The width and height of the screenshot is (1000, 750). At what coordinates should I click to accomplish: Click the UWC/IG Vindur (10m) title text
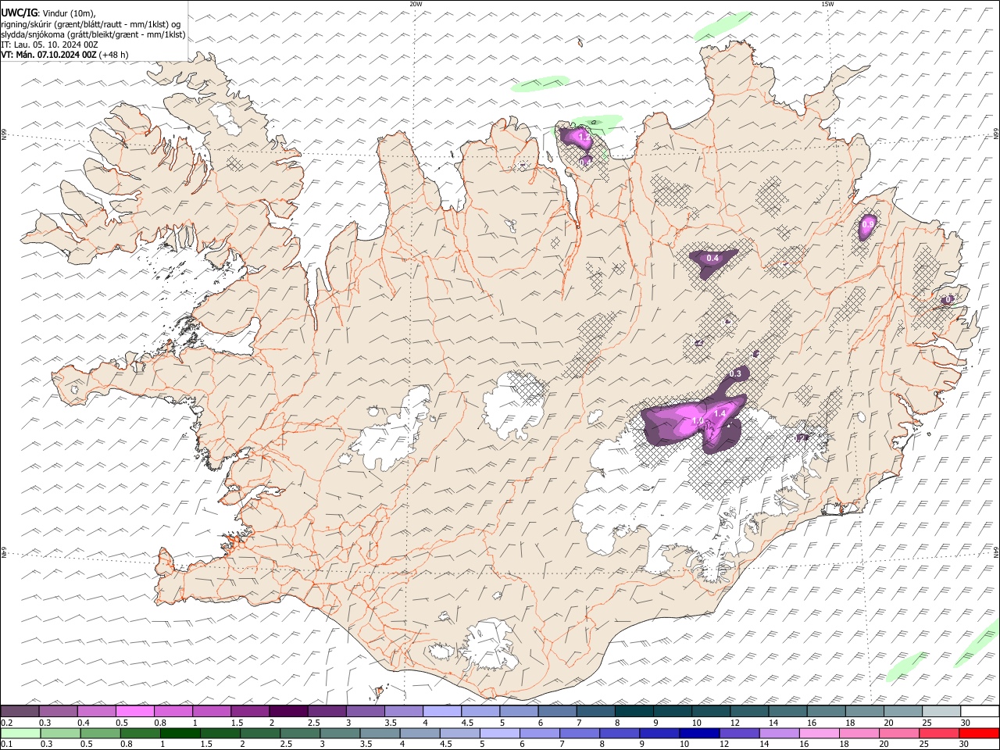[48, 12]
